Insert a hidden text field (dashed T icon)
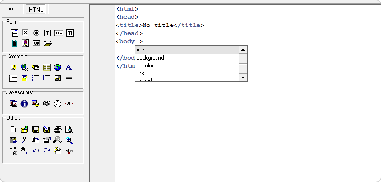Image resolution: width=381 pixels, height=182 pixels. pyautogui.click(x=47, y=33)
